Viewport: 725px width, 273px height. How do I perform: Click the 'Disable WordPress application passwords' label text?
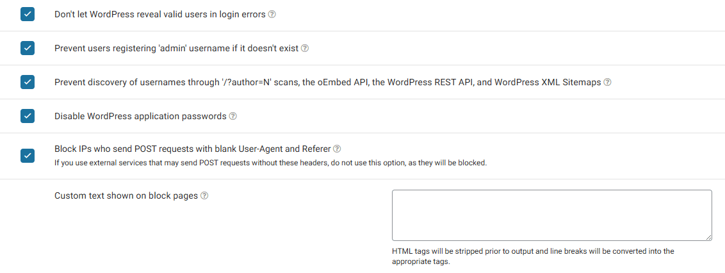[x=140, y=116]
